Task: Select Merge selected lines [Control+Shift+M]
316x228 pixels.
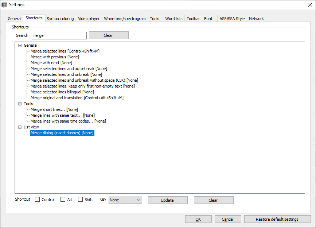Action: [x=65, y=51]
